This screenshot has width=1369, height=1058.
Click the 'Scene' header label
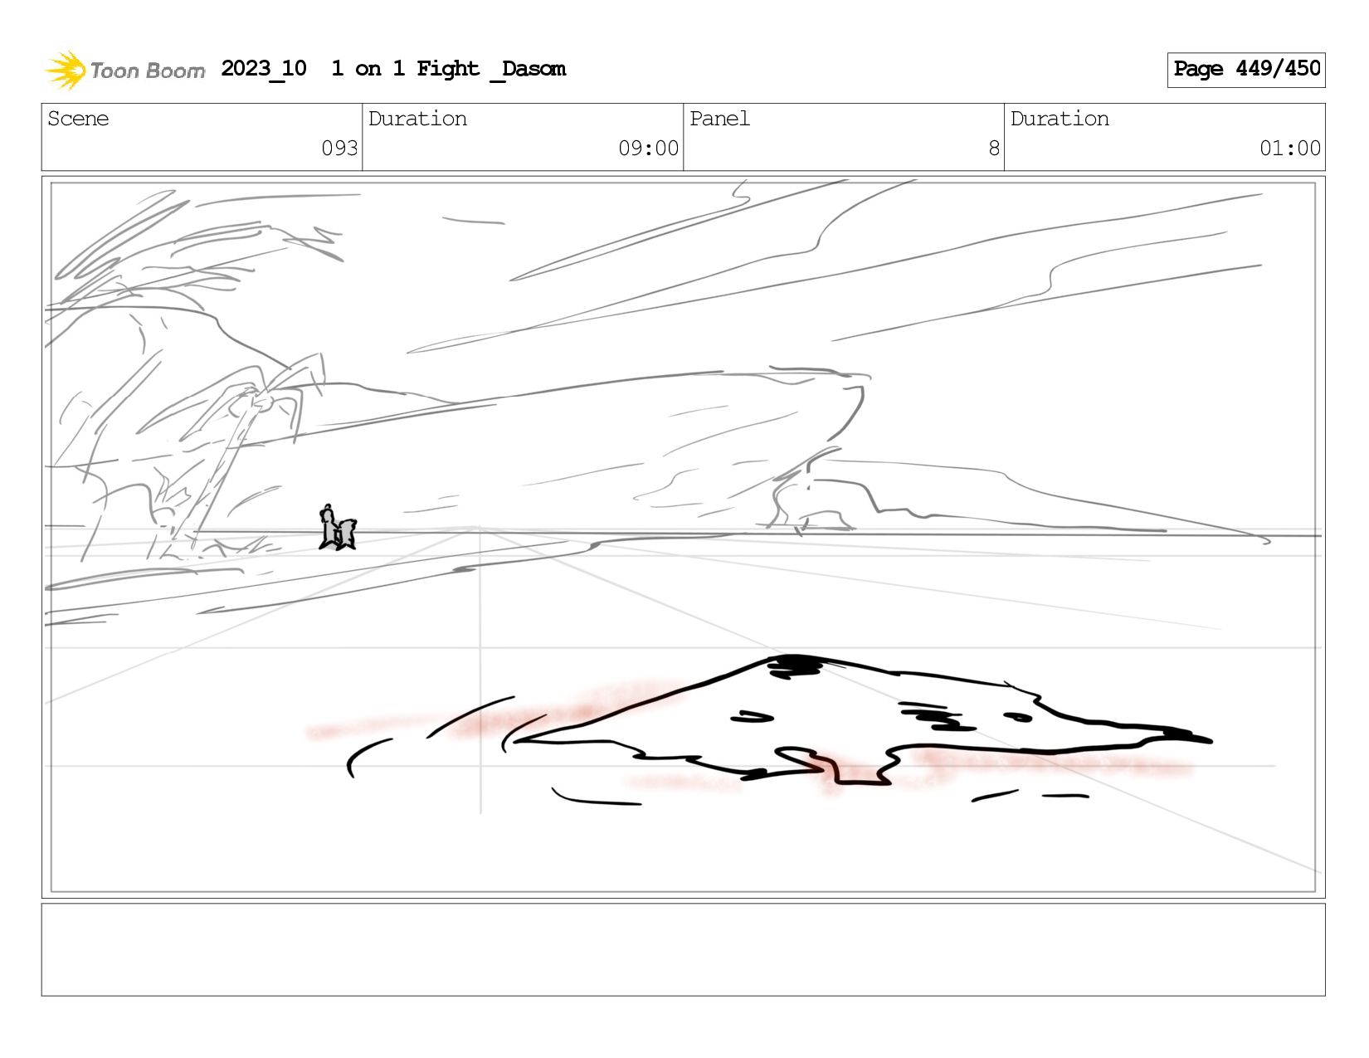pyautogui.click(x=78, y=119)
